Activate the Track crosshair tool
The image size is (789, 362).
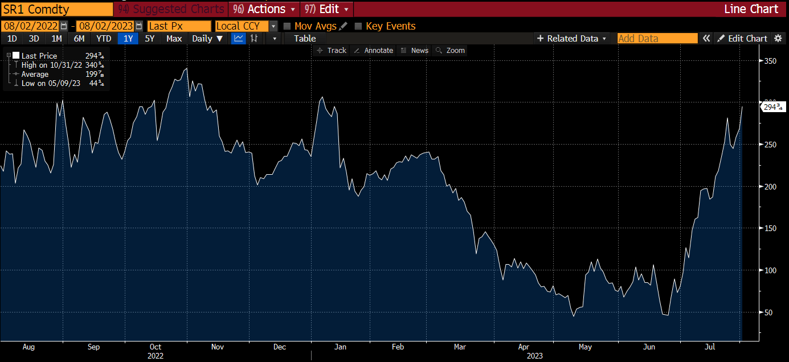[x=332, y=50]
